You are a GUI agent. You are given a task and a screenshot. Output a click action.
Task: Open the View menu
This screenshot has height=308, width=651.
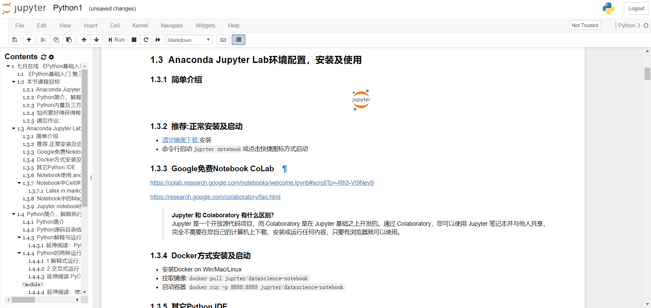[65, 26]
